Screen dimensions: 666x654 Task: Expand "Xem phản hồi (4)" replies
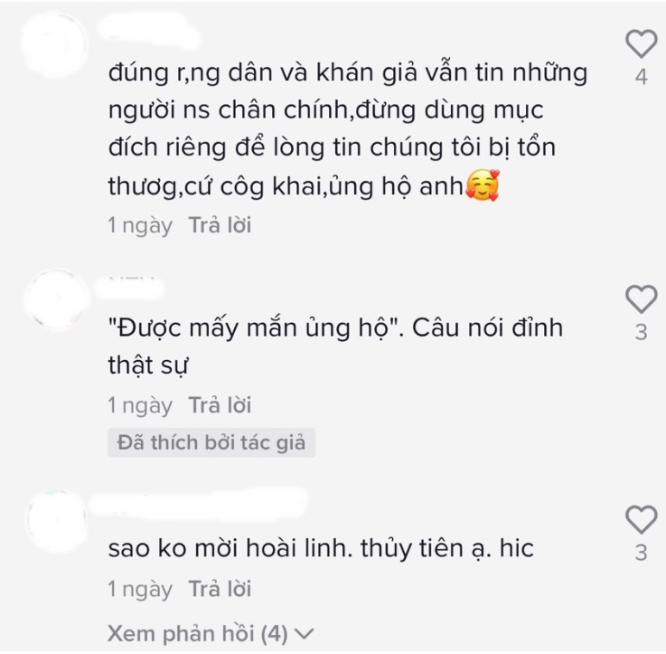pyautogui.click(x=211, y=633)
